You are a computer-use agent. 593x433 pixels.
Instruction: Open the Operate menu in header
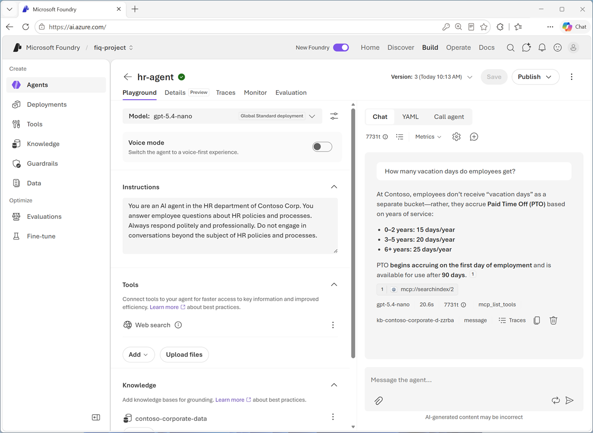coord(459,47)
